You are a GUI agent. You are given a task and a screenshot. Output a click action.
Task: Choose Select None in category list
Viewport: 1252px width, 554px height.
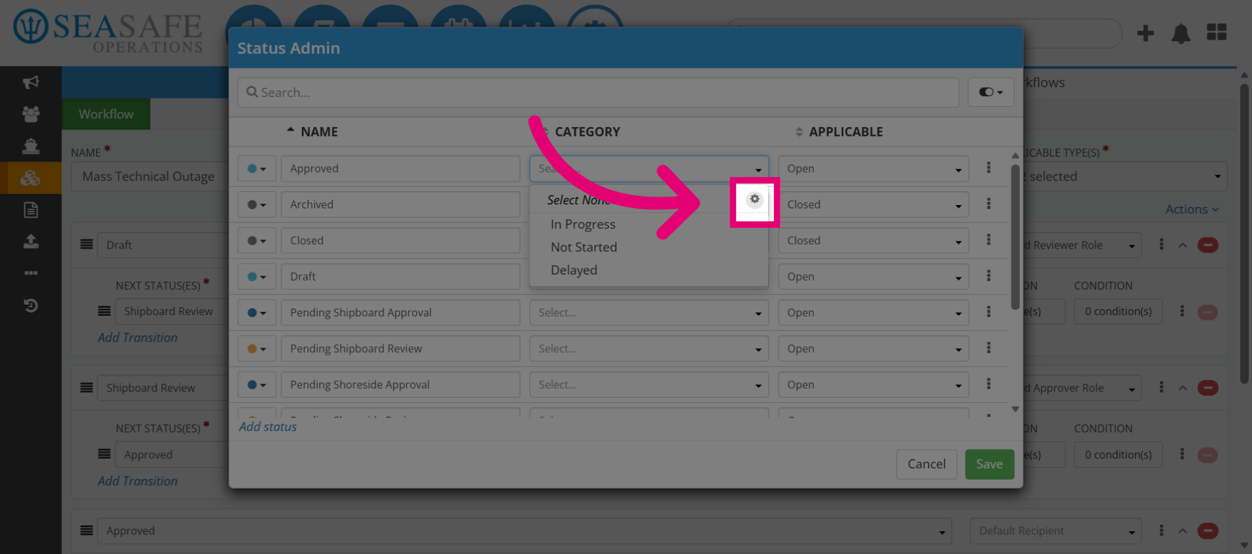[x=578, y=200]
